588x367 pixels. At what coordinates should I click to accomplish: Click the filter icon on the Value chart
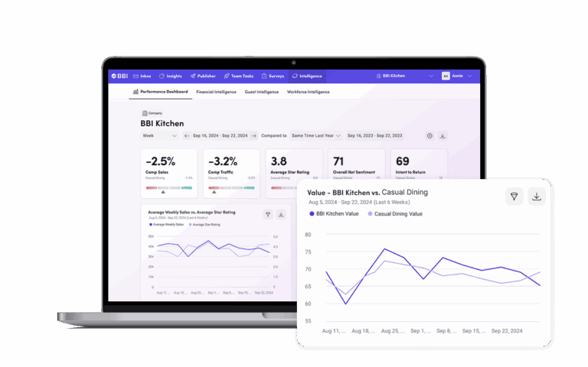pyautogui.click(x=514, y=196)
